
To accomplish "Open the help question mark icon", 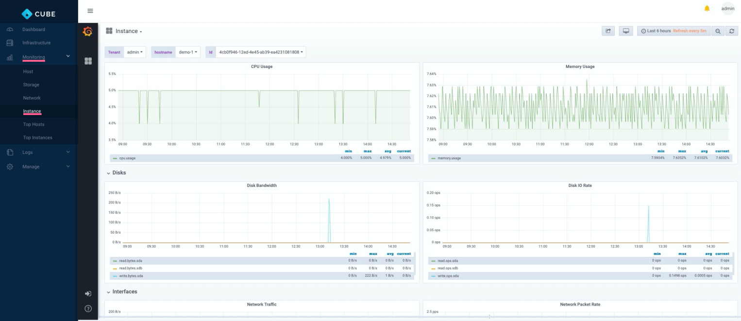I will 88,308.
